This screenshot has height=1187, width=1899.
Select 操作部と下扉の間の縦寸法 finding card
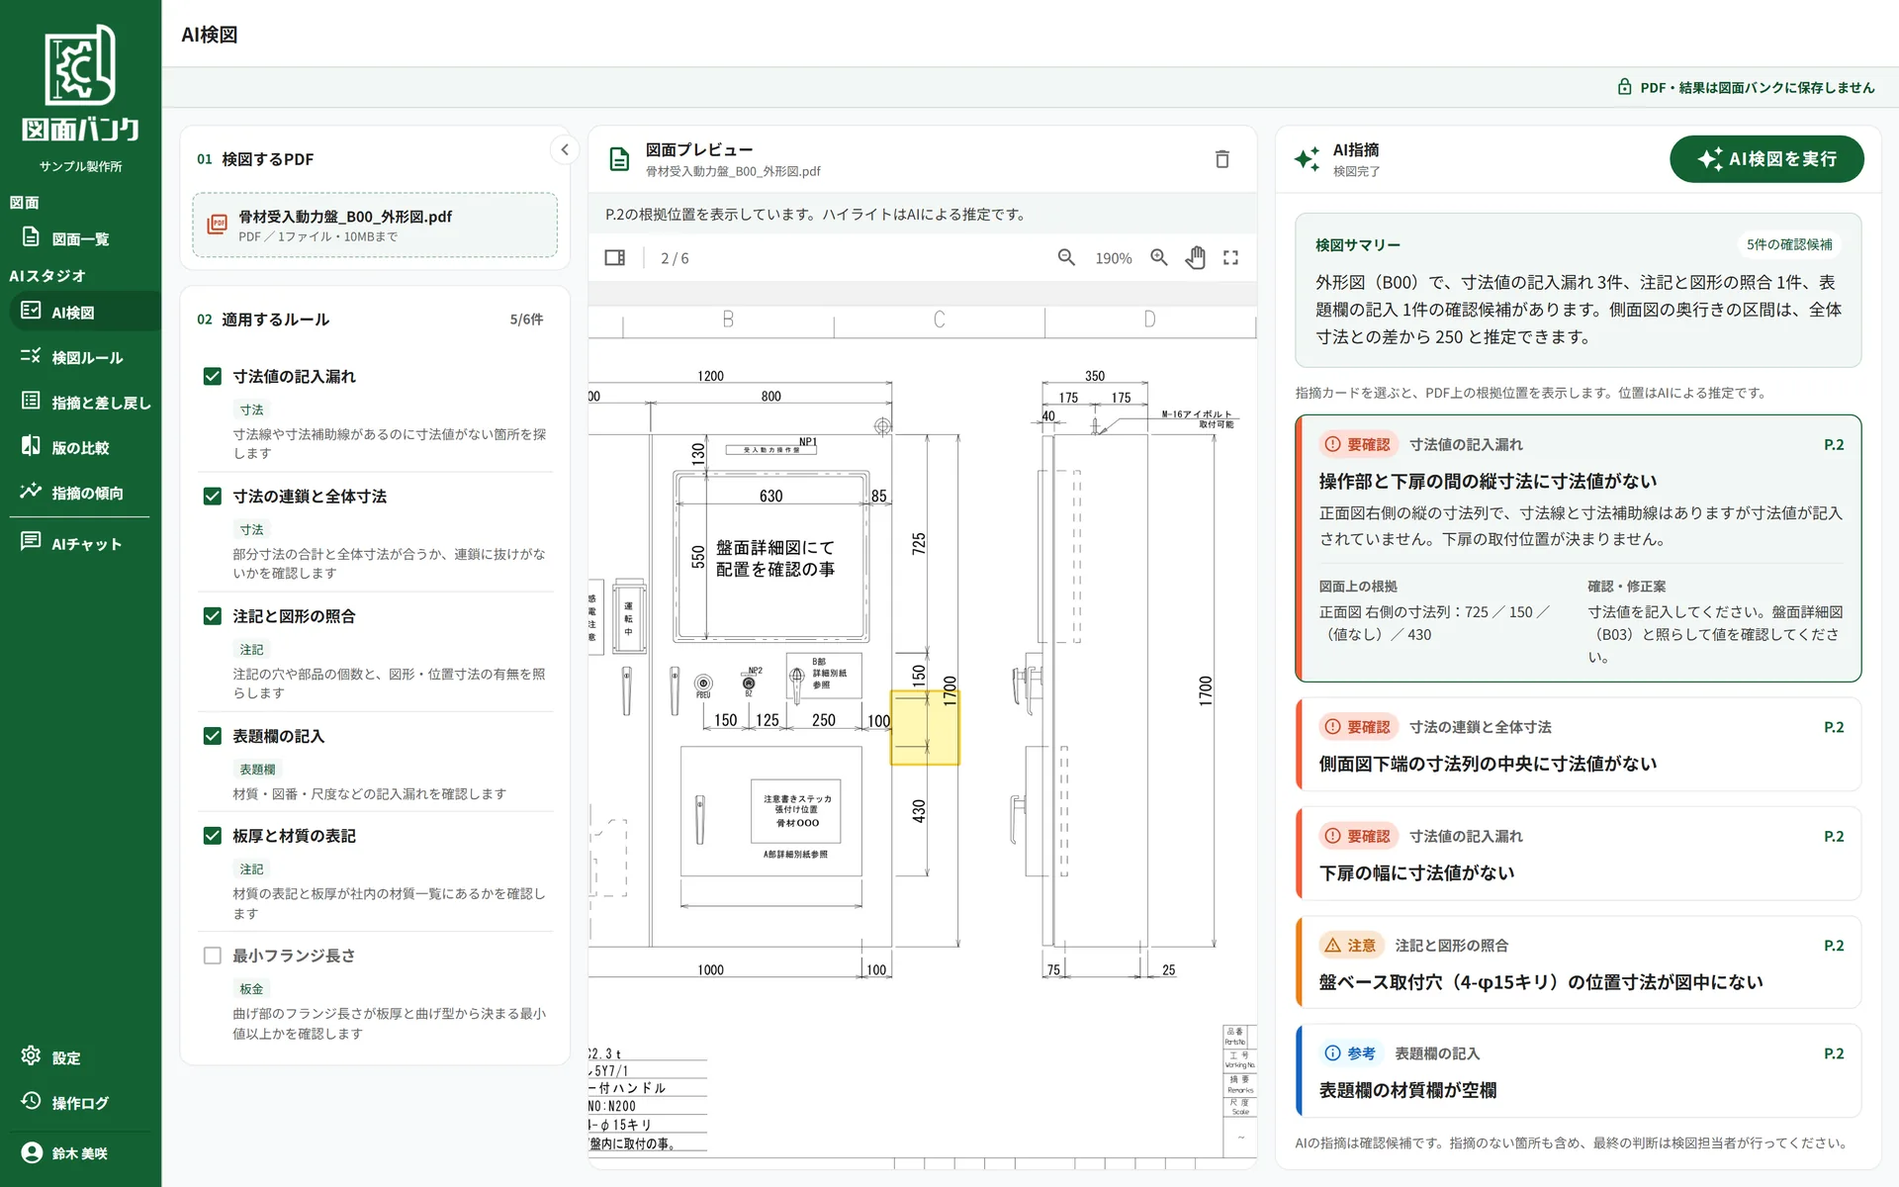tap(1578, 548)
